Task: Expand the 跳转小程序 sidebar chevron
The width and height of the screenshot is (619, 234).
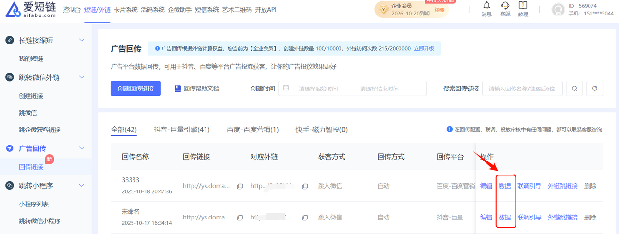Action: click(82, 186)
